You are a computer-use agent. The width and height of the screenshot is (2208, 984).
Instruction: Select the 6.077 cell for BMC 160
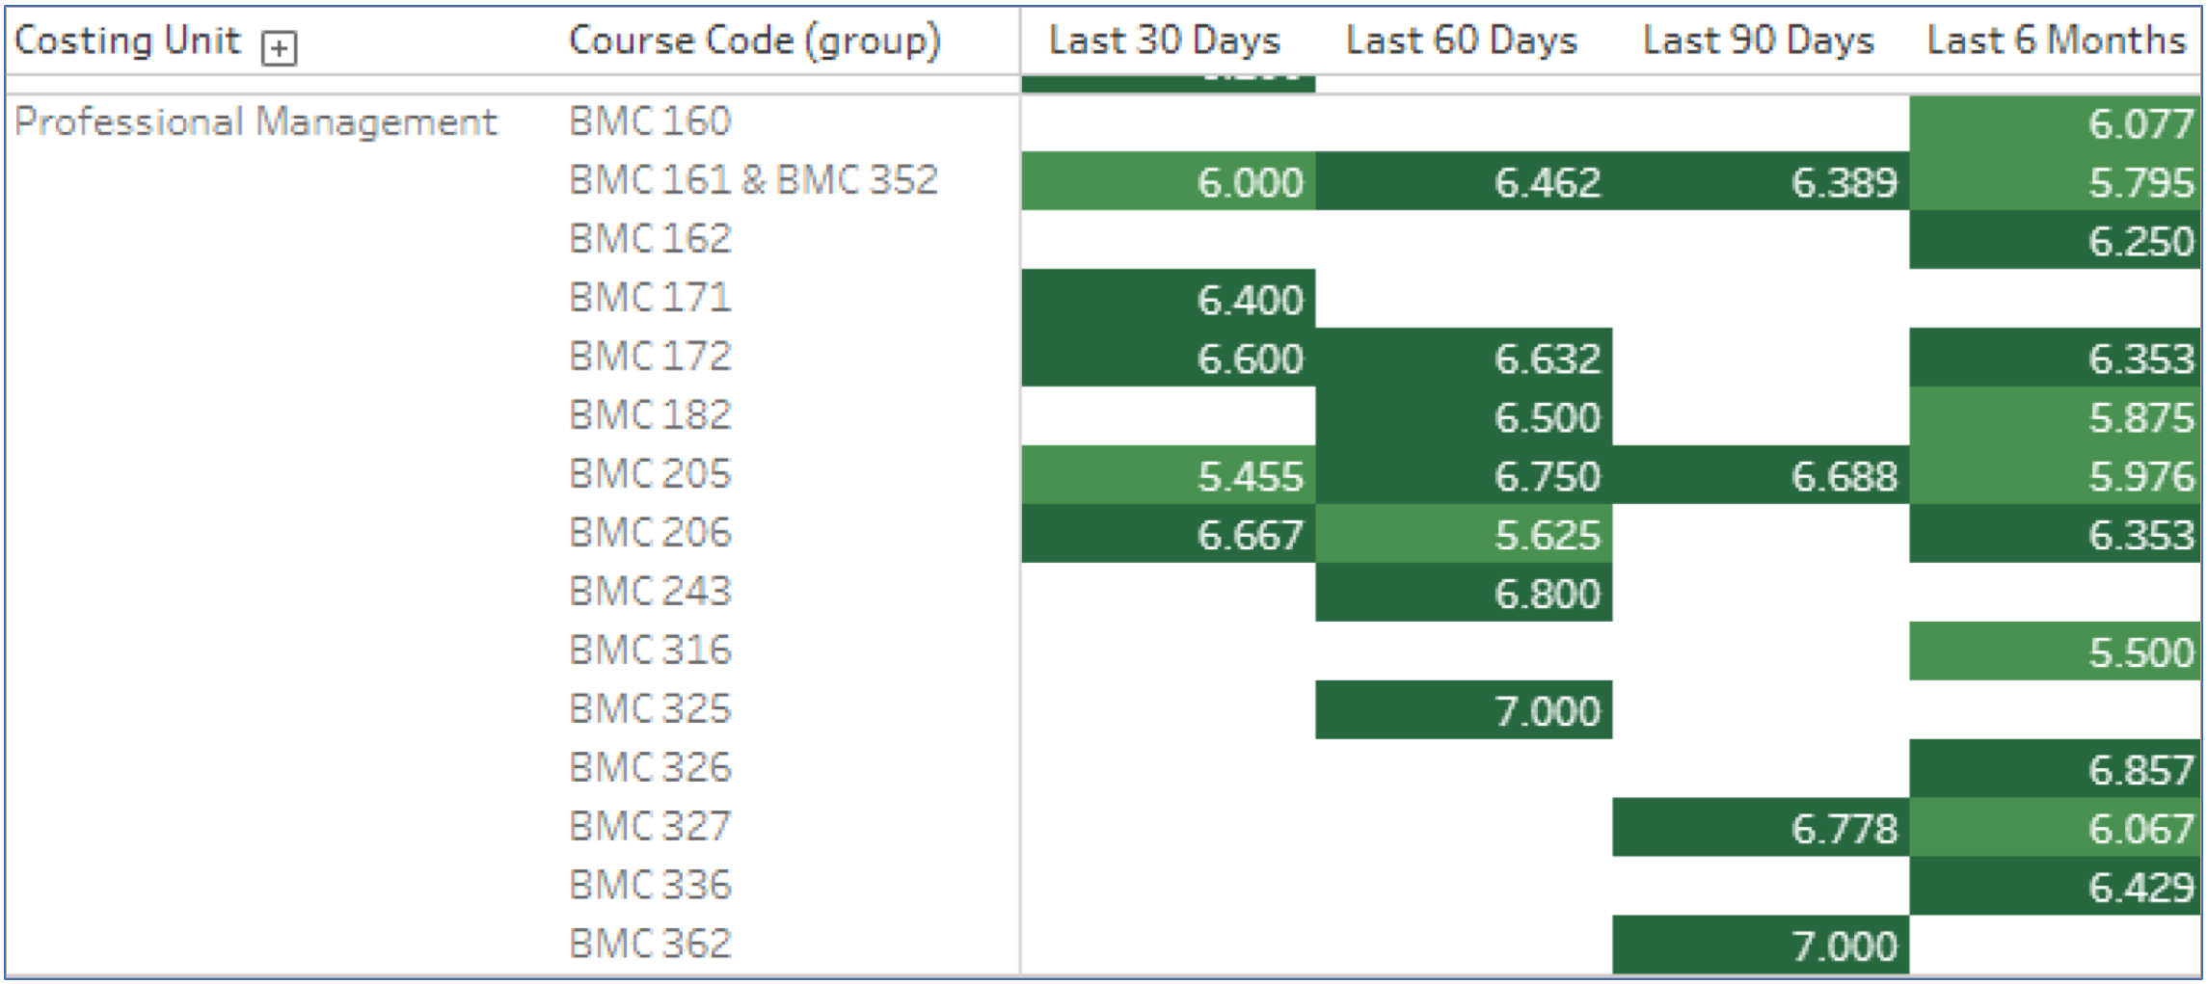2056,123
